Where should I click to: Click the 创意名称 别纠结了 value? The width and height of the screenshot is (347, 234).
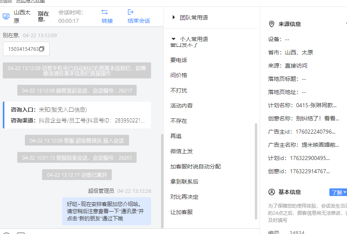pyautogui.click(x=317, y=118)
